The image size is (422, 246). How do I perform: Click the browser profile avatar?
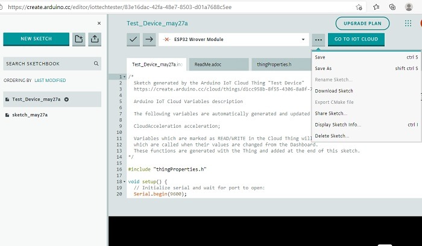[x=409, y=7]
